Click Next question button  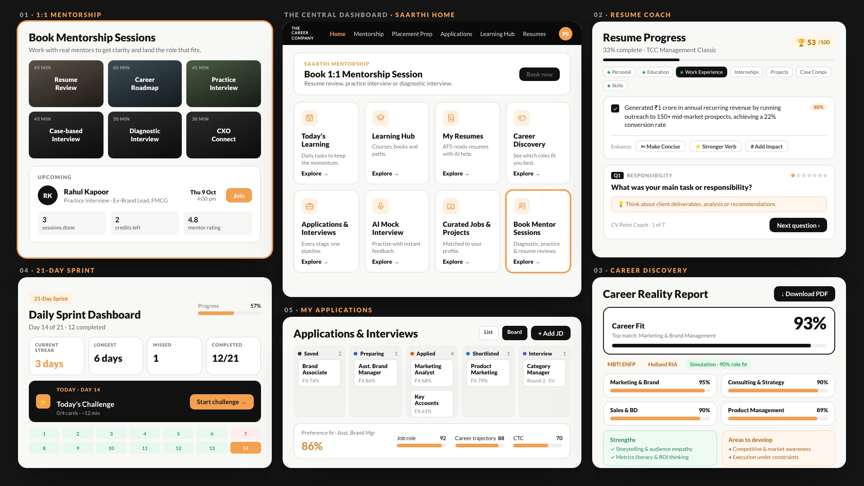(x=798, y=225)
